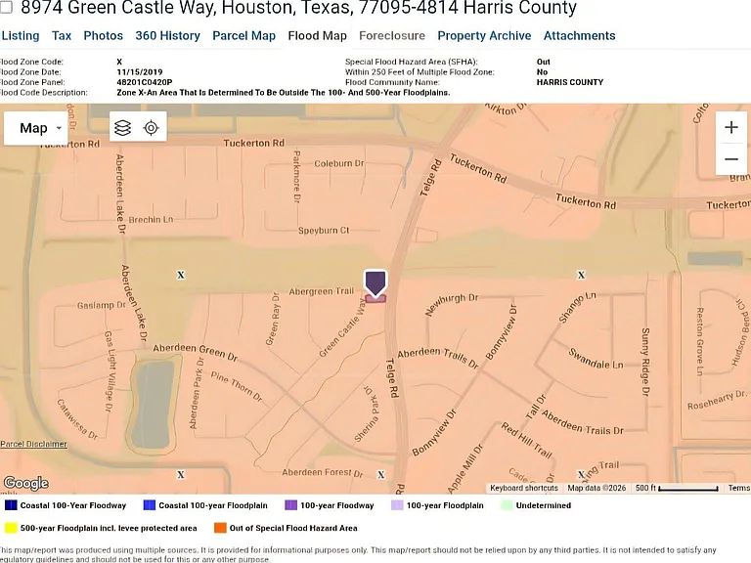Click the 100-year Floodway legend swatch
Image resolution: width=751 pixels, height=563 pixels.
(290, 505)
